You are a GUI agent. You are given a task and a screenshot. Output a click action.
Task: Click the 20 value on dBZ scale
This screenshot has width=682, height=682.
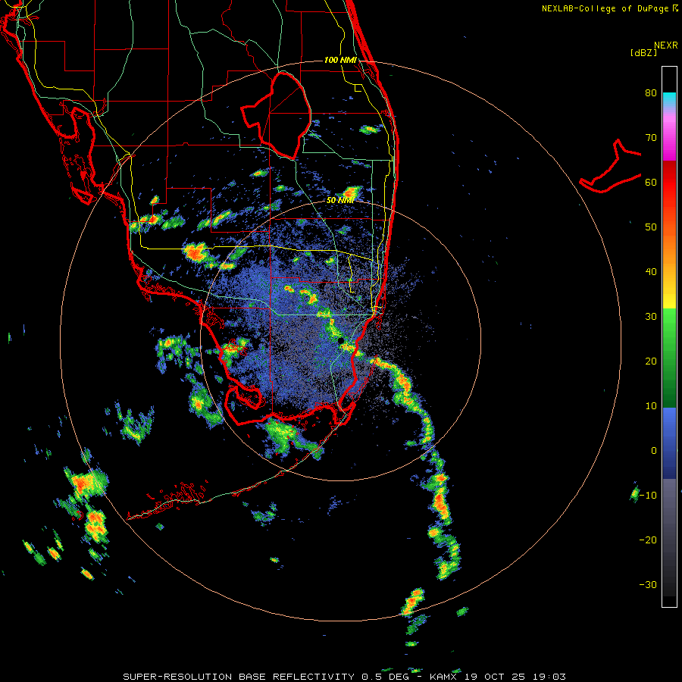651,361
